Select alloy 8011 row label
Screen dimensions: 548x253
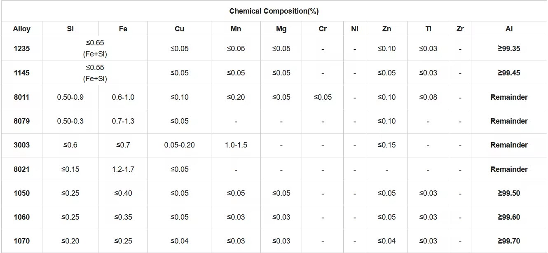[21, 97]
